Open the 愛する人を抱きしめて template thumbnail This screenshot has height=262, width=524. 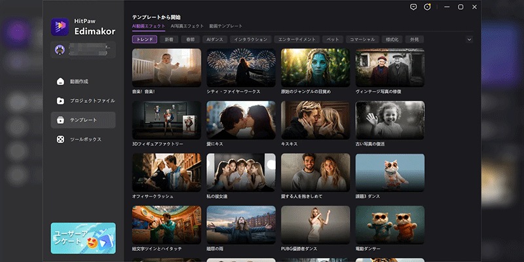(316, 173)
